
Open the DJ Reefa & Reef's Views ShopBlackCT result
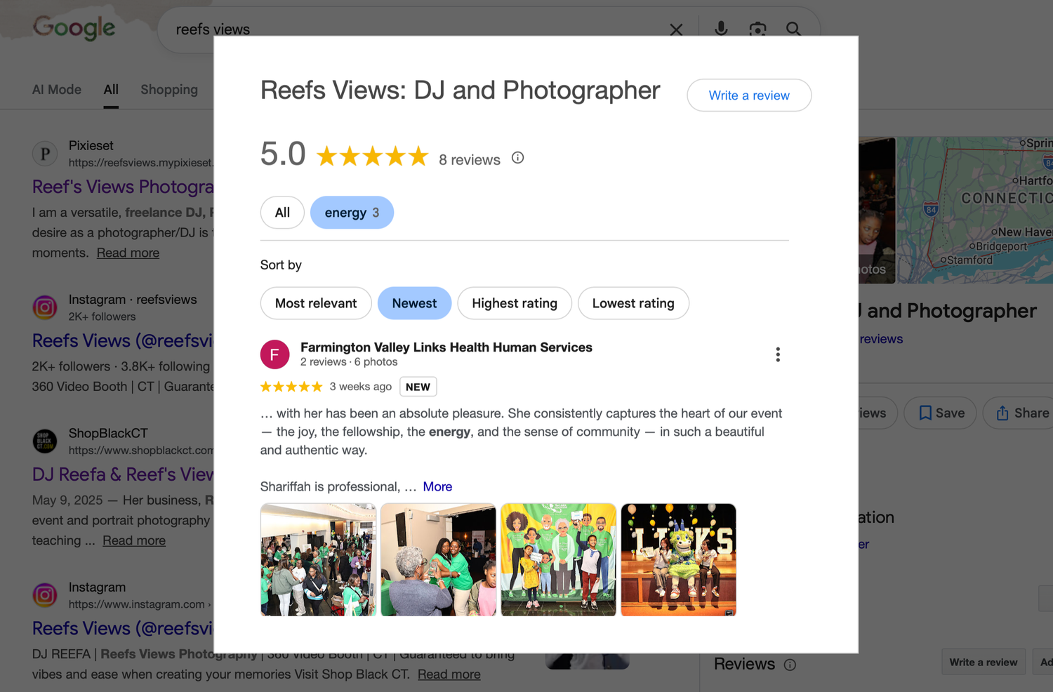point(123,474)
